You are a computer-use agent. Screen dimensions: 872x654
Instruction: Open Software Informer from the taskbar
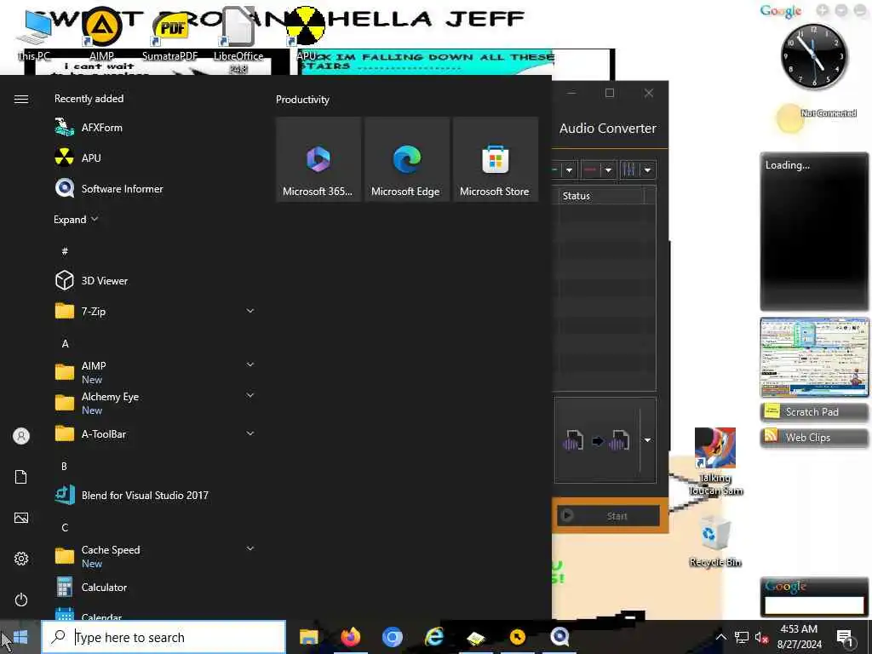559,637
